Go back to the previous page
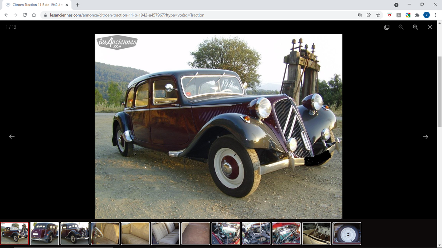This screenshot has height=248, width=442. click(x=6, y=15)
